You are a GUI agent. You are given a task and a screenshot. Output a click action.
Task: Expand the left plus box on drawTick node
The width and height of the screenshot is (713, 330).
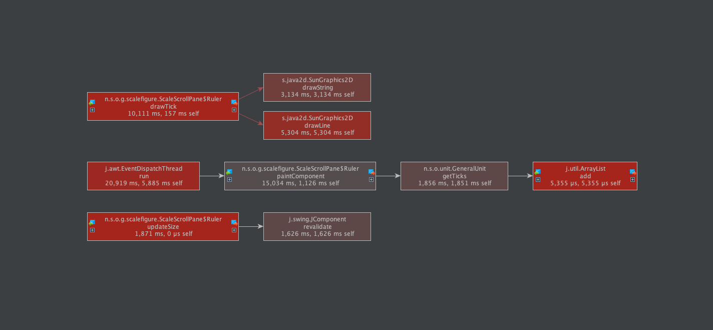[92, 110]
